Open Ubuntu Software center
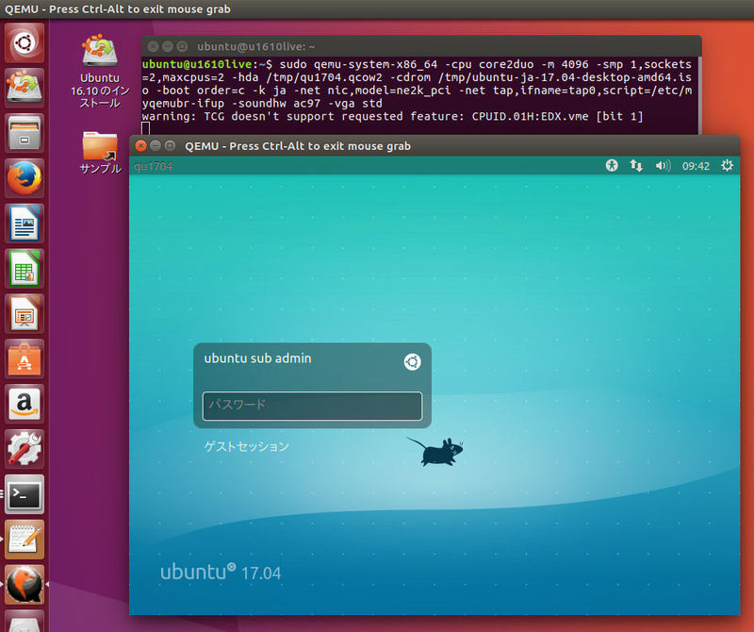Viewport: 754px width, 632px height. coord(25,359)
